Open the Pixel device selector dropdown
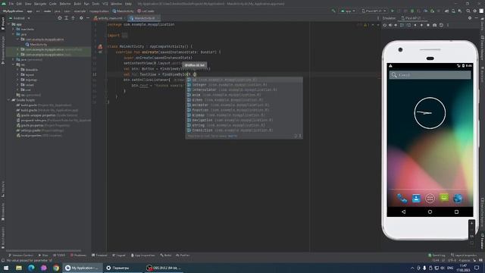 (x=374, y=11)
